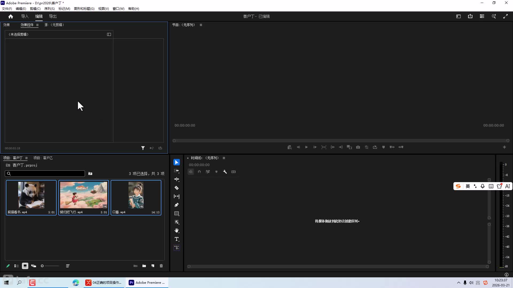The image size is (513, 288).
Task: Open 编辑(E) menu
Action: [21, 9]
